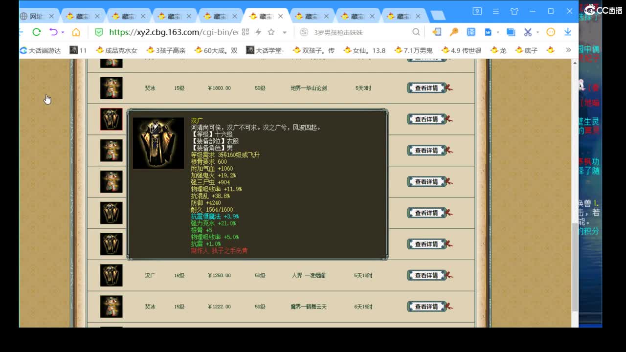This screenshot has width=626, height=352.
Task: Click the price ¥1250.00
Action: (219, 275)
